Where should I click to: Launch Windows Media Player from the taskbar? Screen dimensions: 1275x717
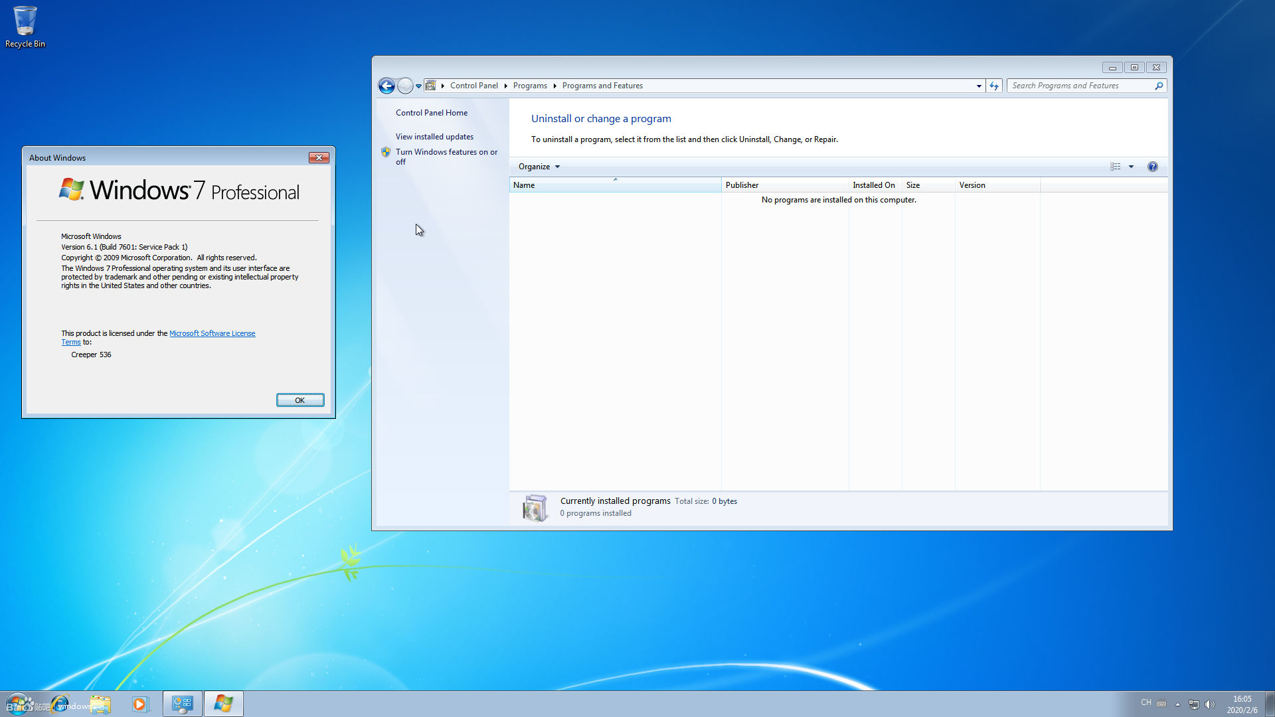pyautogui.click(x=139, y=704)
